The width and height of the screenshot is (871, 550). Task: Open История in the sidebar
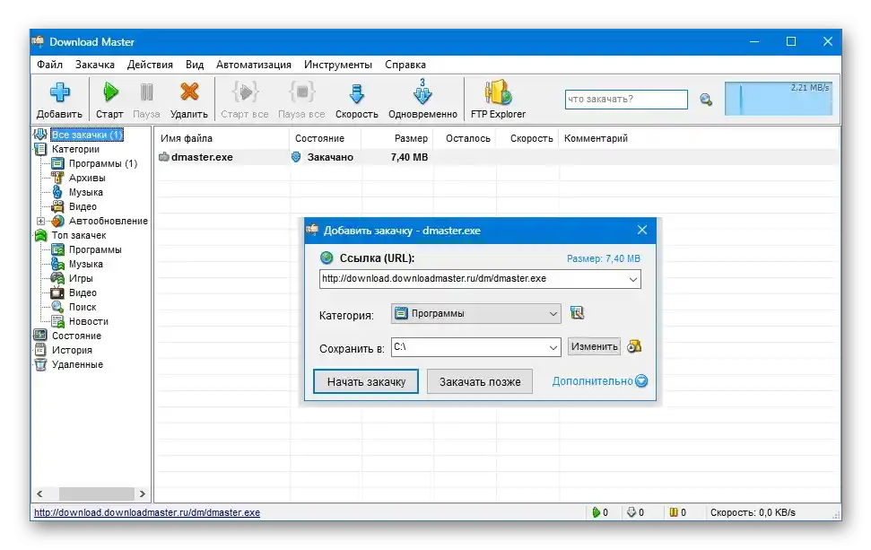click(72, 351)
